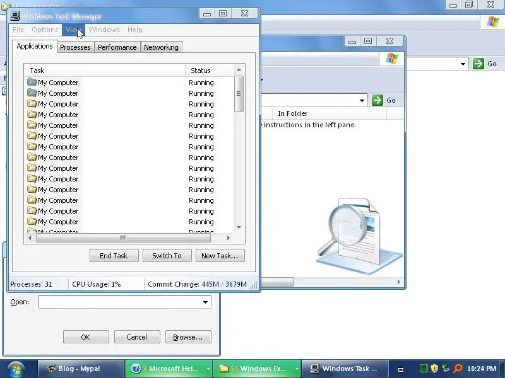Image resolution: width=505 pixels, height=378 pixels.
Task: Expand the Windows Explorer taskbar group arrow
Action: point(297,369)
